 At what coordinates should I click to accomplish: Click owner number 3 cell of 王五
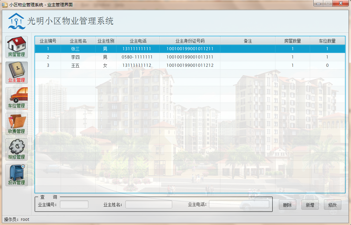click(x=48, y=65)
